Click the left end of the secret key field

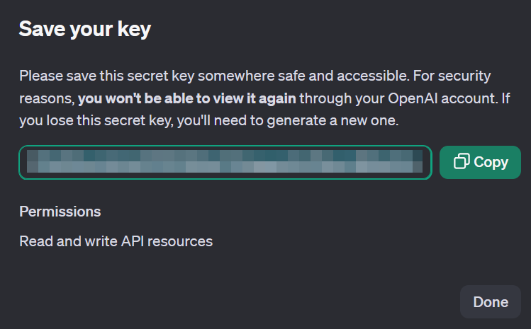[32, 162]
